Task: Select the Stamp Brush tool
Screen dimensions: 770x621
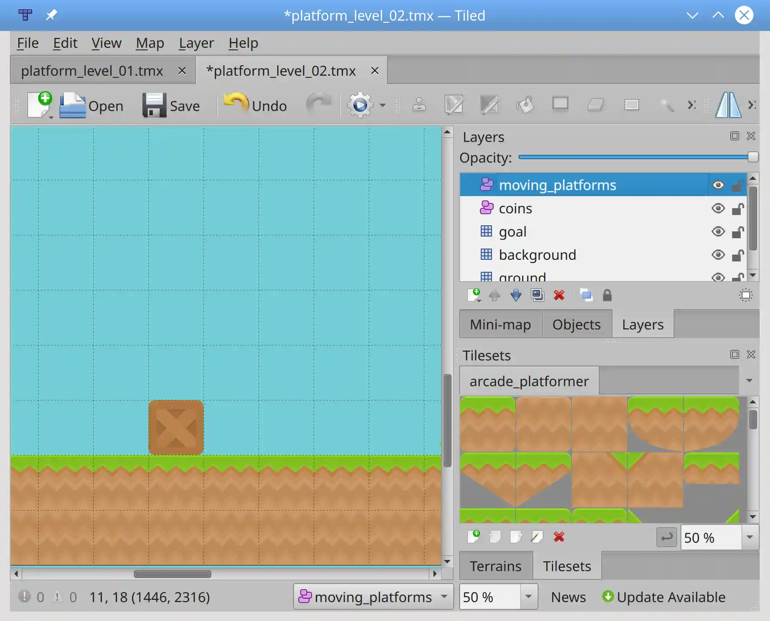Action: pyautogui.click(x=420, y=105)
